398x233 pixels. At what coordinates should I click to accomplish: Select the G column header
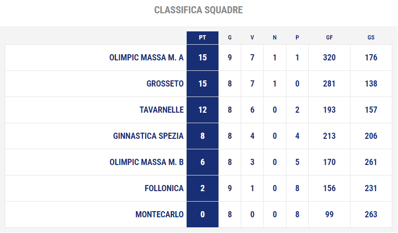(x=230, y=38)
